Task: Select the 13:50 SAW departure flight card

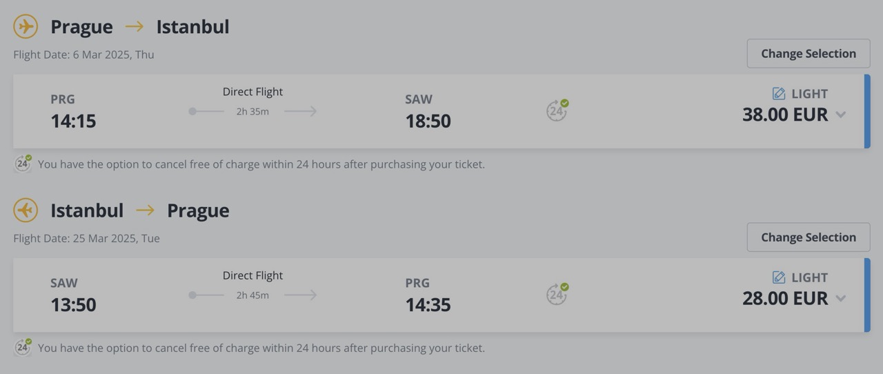Action: (441, 295)
